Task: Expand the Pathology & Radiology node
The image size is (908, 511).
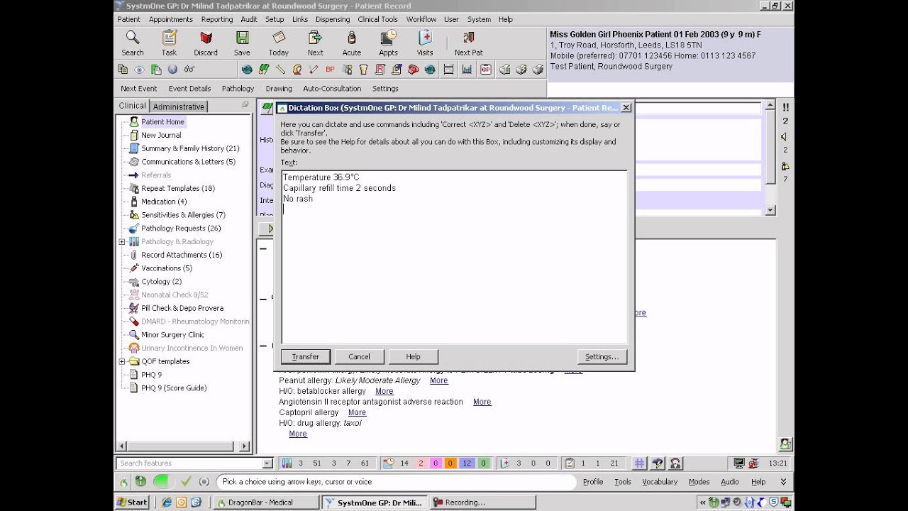Action: (x=122, y=242)
